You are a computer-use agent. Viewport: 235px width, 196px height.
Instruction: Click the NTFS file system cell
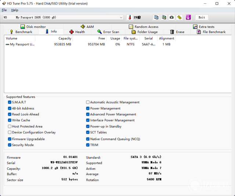coord(131,44)
